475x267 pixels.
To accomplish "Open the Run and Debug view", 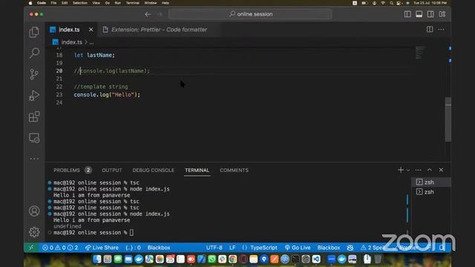I will (34, 96).
